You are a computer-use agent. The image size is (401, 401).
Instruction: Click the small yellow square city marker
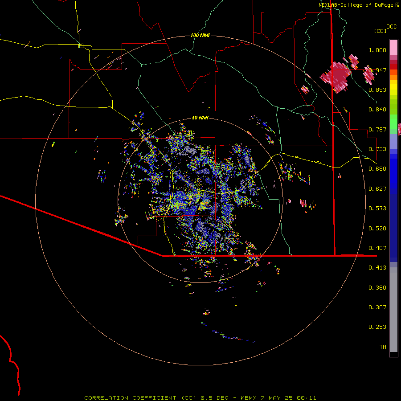pos(81,46)
